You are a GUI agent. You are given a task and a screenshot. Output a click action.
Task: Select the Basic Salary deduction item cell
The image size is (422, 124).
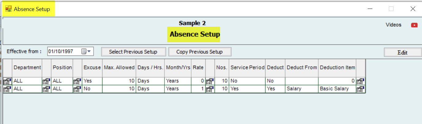click(x=337, y=89)
